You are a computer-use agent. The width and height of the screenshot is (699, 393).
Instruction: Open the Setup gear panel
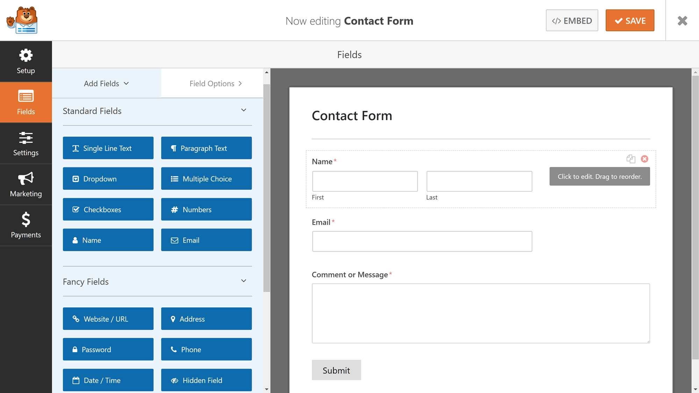(x=26, y=61)
